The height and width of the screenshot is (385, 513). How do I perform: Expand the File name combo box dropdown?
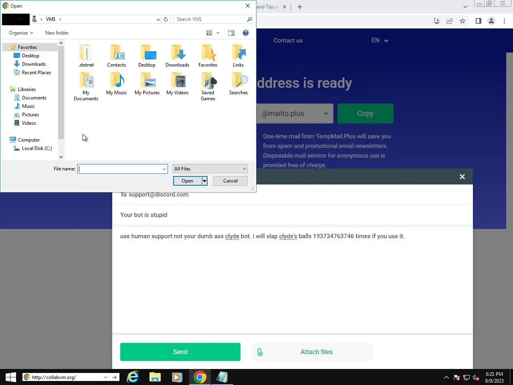(x=164, y=169)
